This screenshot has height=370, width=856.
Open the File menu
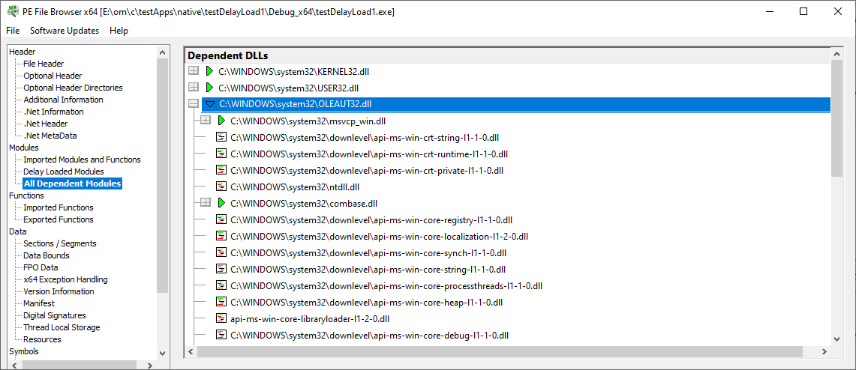(13, 31)
